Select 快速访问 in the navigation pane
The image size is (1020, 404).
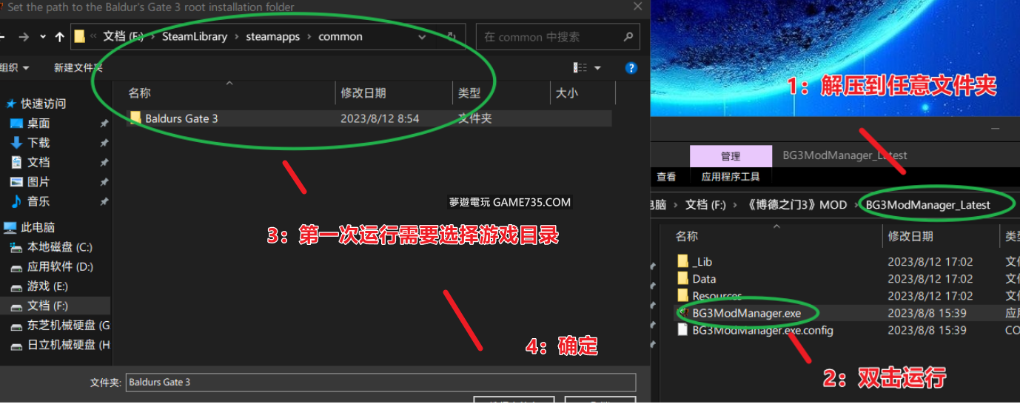[43, 104]
